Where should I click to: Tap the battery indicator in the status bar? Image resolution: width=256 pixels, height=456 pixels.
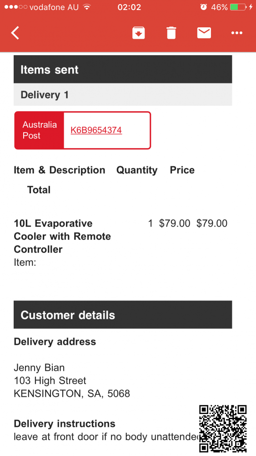pyautogui.click(x=238, y=7)
